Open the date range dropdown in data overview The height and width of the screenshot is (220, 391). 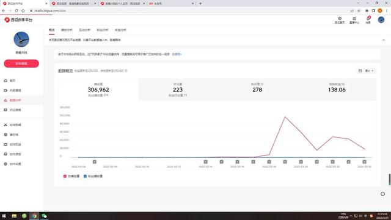369,71
